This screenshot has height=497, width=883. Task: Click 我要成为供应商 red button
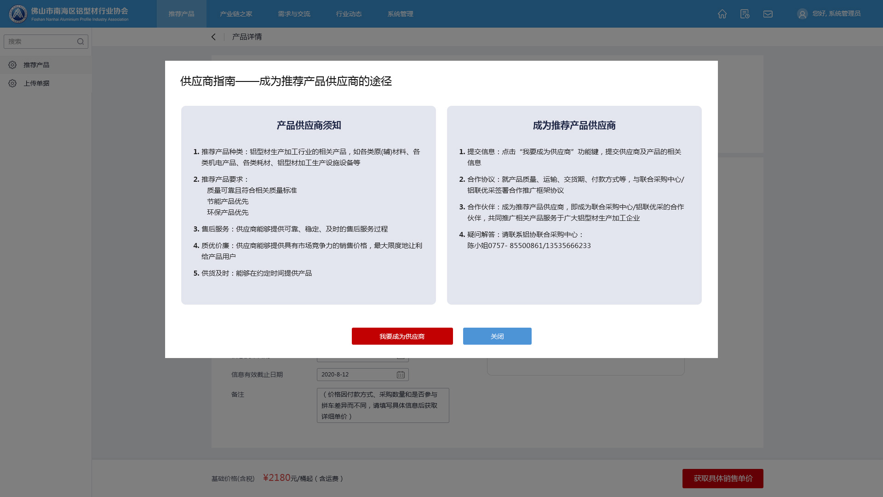[402, 336]
